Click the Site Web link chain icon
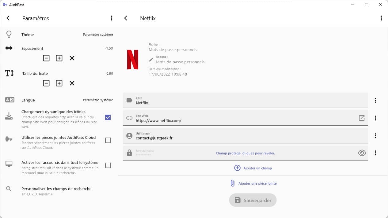The width and height of the screenshot is (388, 218). coord(129,118)
